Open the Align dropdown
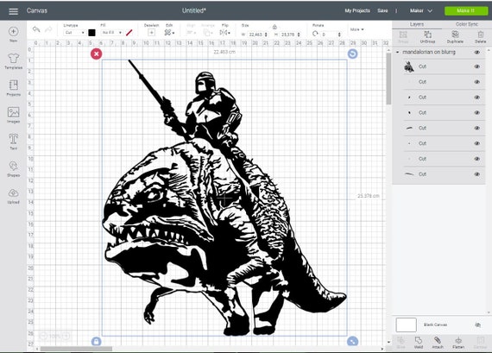492x353 pixels. pyautogui.click(x=191, y=32)
